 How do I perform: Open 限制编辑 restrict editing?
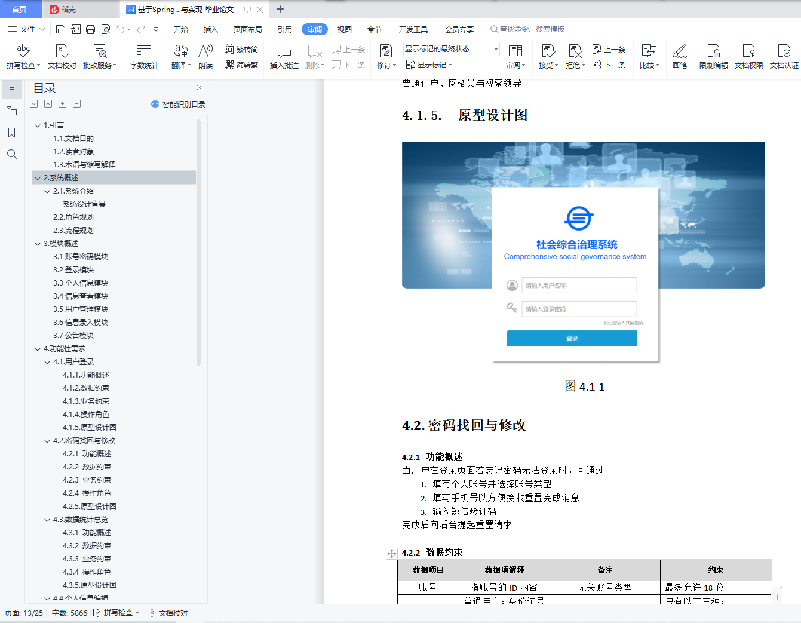point(714,57)
